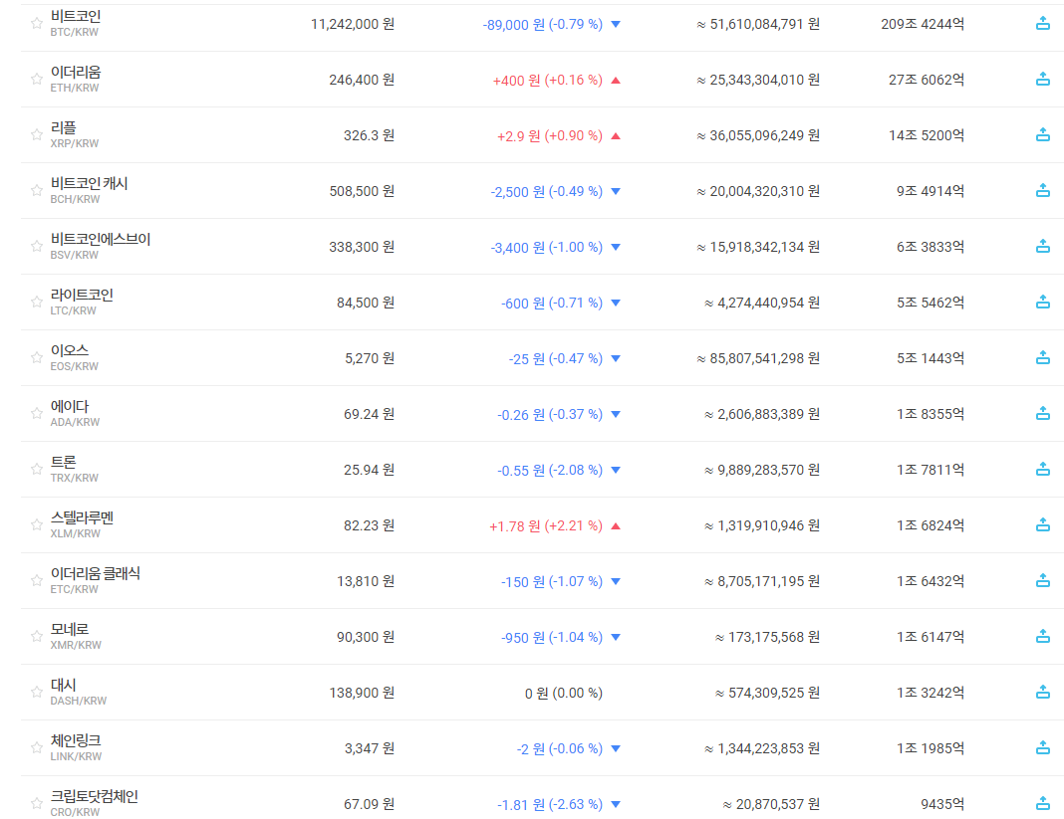
Task: Click deposit icon in Bitcoin row
Action: (x=1043, y=24)
